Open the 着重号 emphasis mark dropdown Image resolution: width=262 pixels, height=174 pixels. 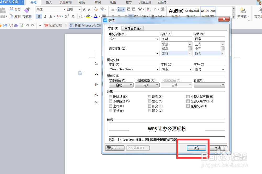click(x=209, y=85)
